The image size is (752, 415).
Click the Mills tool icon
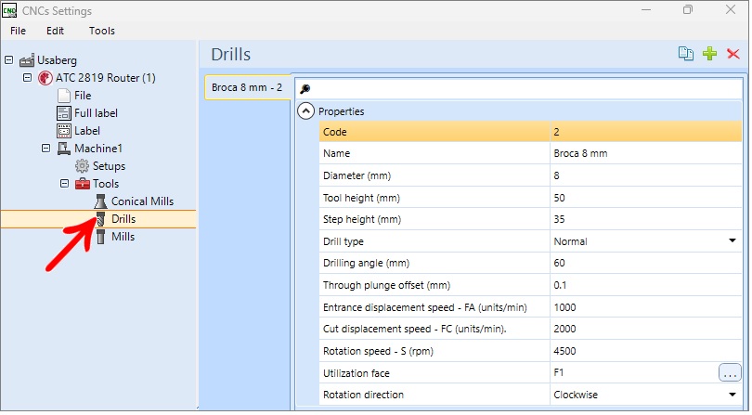click(x=100, y=237)
